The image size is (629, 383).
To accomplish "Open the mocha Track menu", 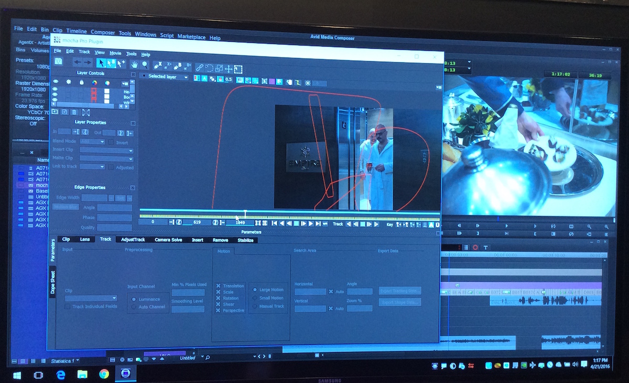I will (x=84, y=51).
